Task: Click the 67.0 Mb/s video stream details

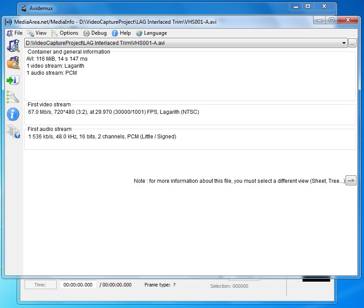Action: click(114, 112)
